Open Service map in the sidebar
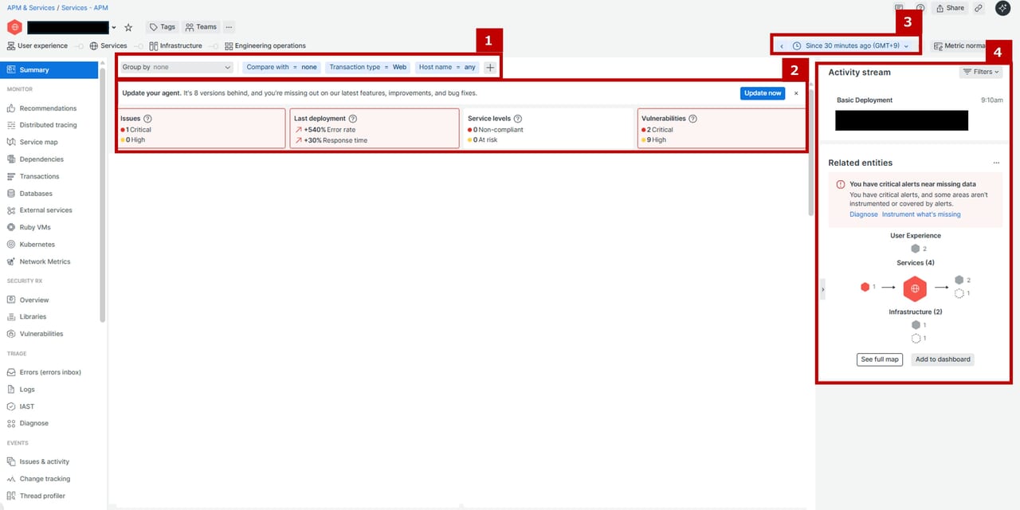 coord(38,142)
